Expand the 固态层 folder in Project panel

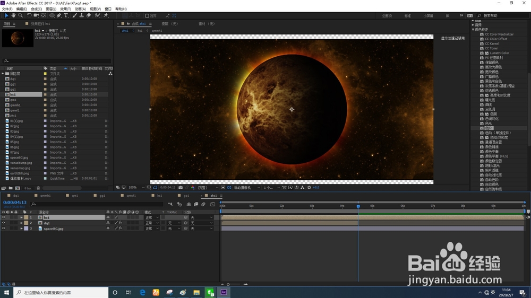click(x=3, y=73)
